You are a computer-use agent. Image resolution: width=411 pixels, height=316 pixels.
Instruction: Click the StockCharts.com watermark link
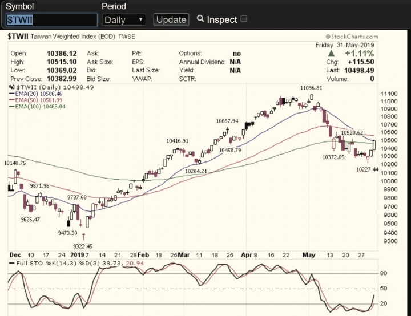352,37
